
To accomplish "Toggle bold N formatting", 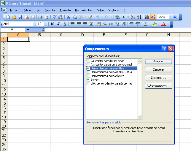I will pos(52,24).
